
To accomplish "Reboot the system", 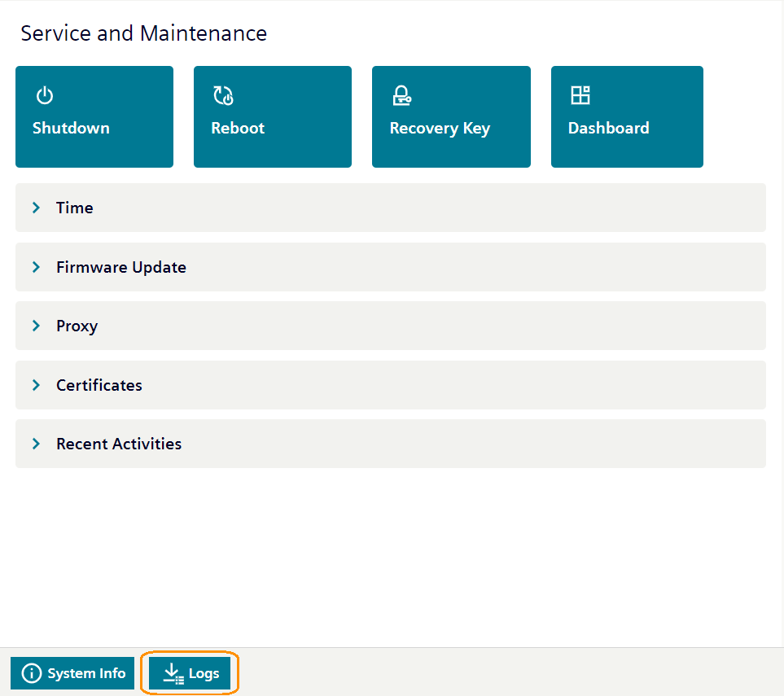I will point(272,116).
